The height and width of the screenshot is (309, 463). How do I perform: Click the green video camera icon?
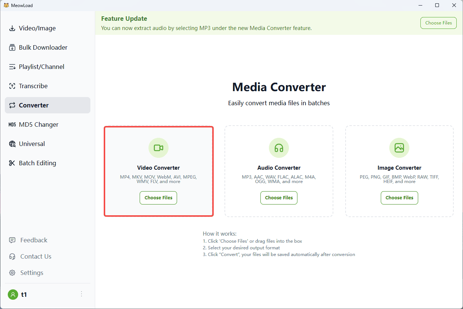pyautogui.click(x=159, y=148)
